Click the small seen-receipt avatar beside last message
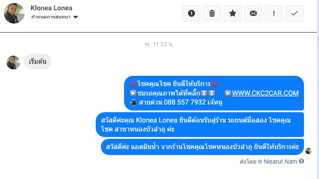Image resolution: width=319 pixels, height=179 pixels. tap(308, 151)
